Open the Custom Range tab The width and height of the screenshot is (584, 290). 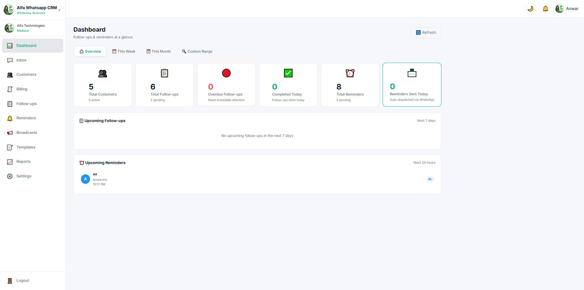[197, 51]
